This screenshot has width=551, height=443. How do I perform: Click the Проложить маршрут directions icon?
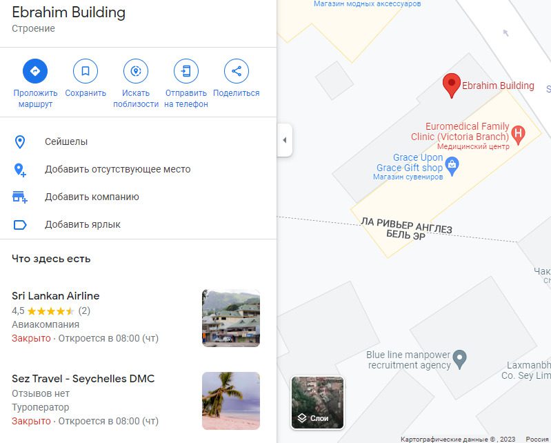tap(35, 71)
